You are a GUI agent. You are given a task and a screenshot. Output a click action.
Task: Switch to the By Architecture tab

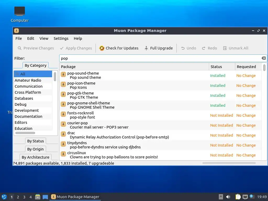pos(35,157)
